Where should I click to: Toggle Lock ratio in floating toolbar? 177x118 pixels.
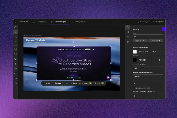click(85, 83)
